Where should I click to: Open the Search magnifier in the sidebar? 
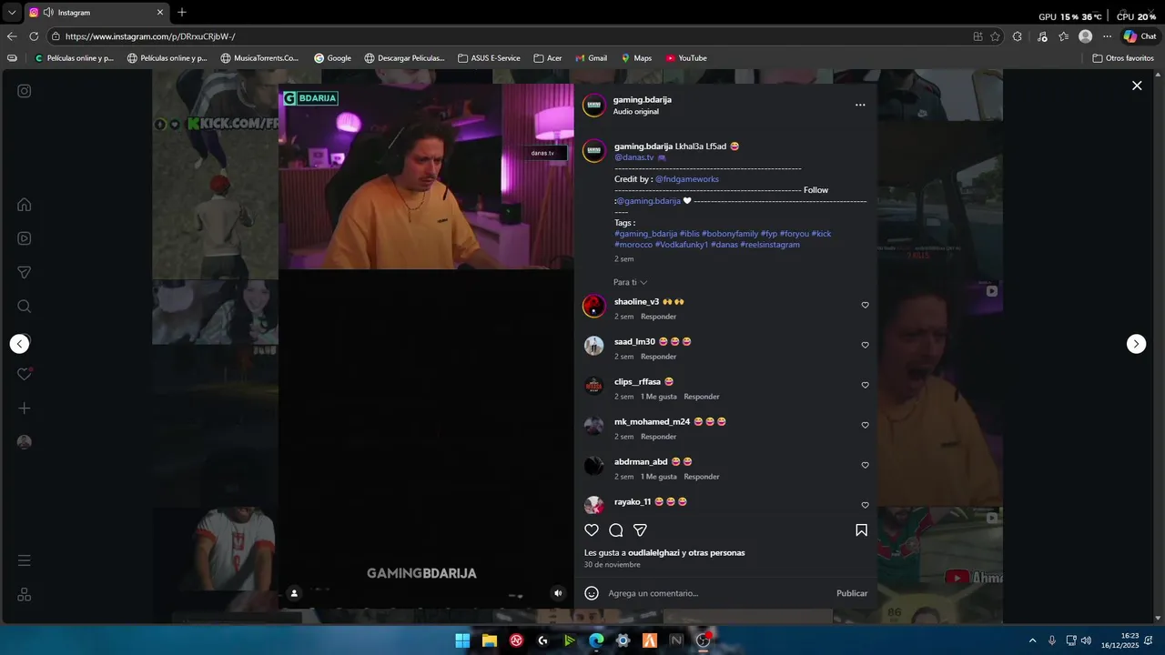(x=25, y=307)
